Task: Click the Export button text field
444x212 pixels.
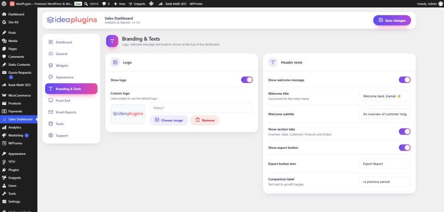Action: coord(385,164)
